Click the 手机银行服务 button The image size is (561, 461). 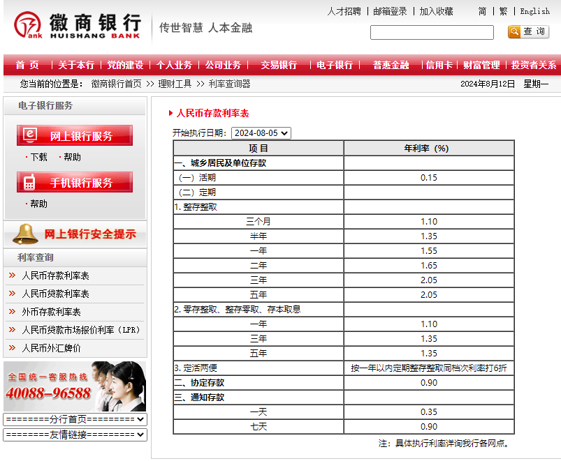[x=75, y=182]
